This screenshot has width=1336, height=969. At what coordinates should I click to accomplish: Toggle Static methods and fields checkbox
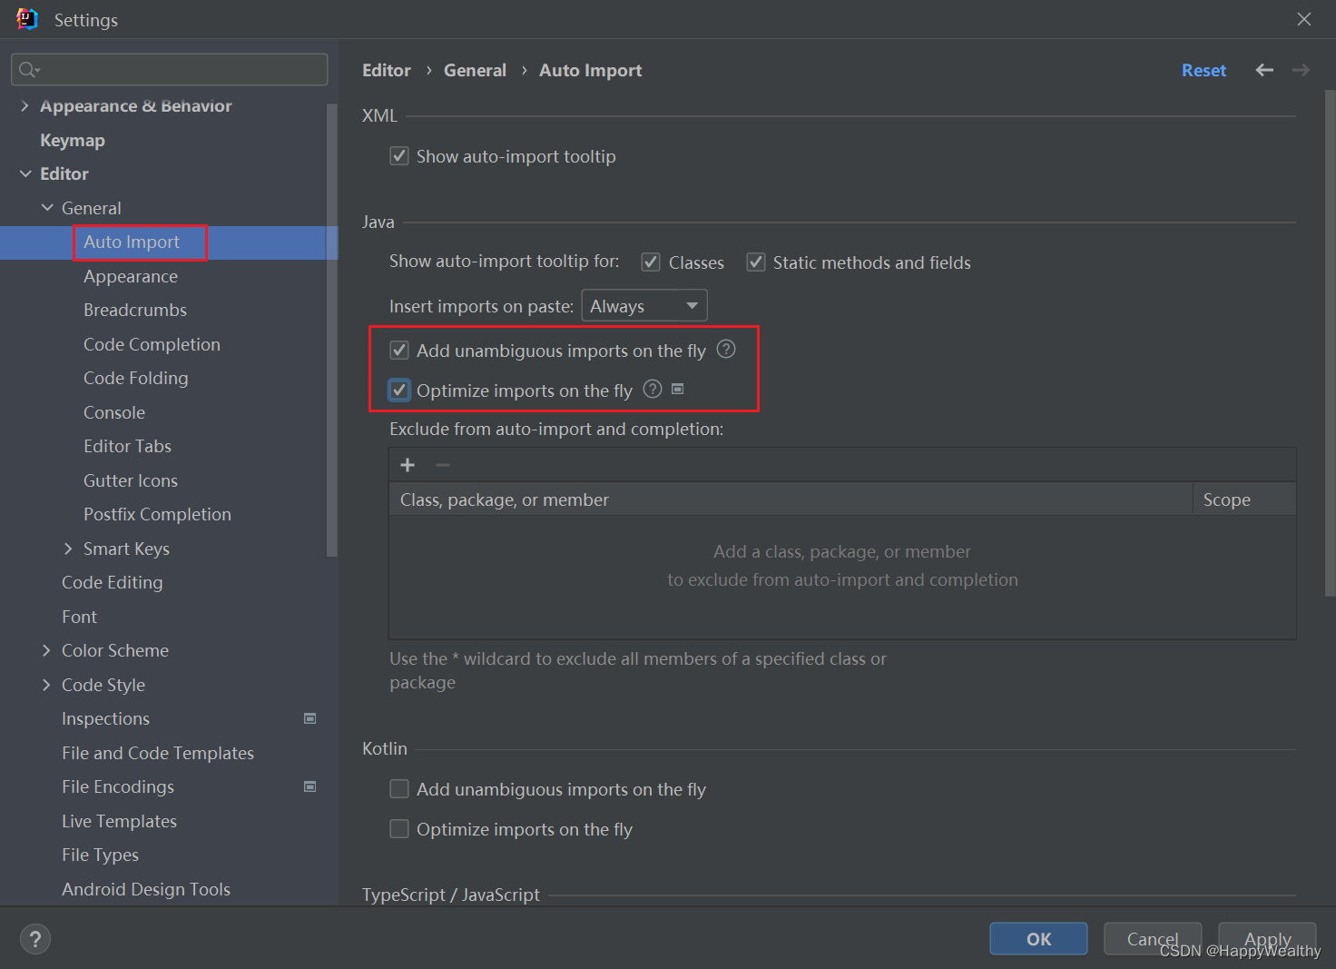coord(756,262)
